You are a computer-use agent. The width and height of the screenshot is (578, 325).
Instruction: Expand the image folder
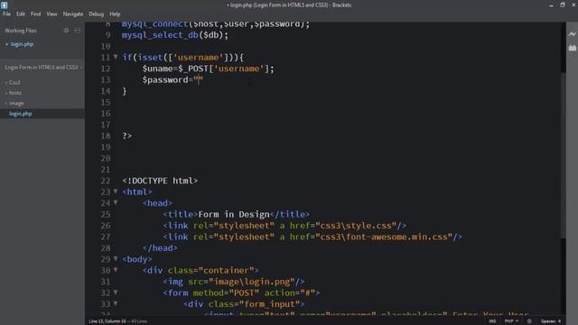16,103
